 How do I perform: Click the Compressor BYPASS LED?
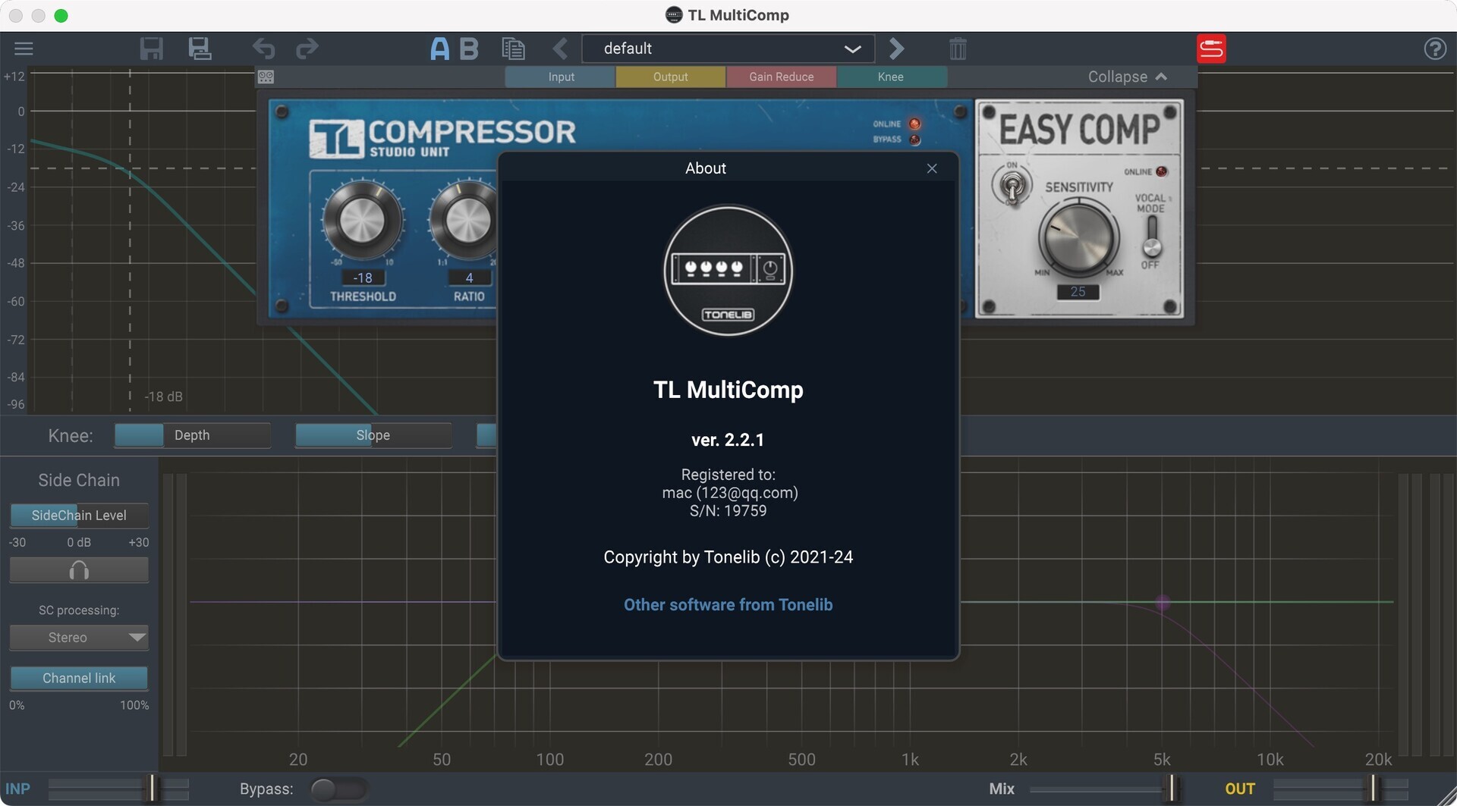pos(914,140)
